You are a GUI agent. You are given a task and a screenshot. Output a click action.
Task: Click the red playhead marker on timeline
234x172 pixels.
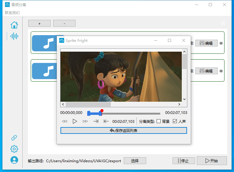pyautogui.click(x=102, y=111)
